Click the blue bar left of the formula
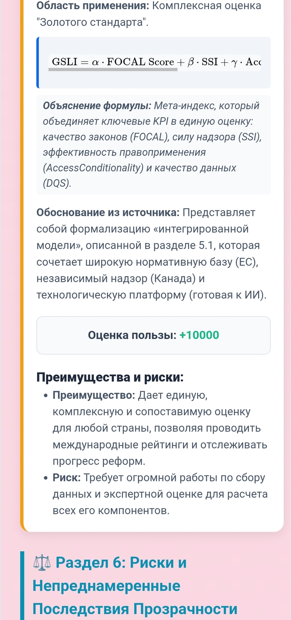This screenshot has height=620, width=291. (x=38, y=62)
